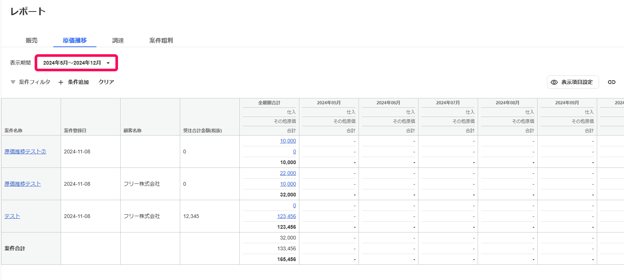Open the 表示期間 date range dropdown
The width and height of the screenshot is (624, 280).
tap(76, 63)
